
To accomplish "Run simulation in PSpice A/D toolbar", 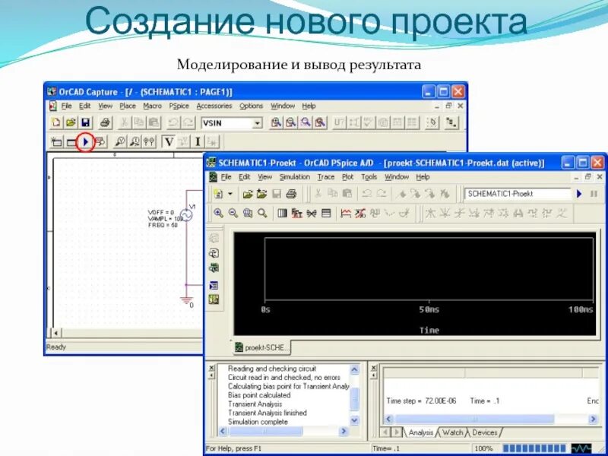I will pyautogui.click(x=579, y=194).
